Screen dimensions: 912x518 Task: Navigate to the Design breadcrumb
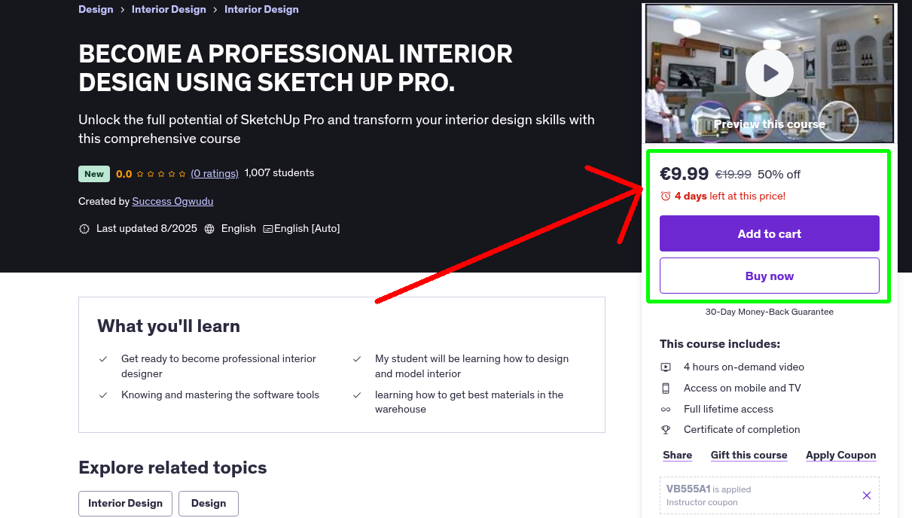96,9
